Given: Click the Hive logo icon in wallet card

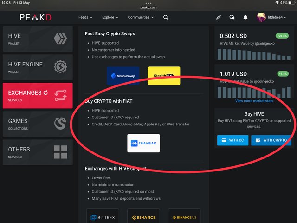Looking at the screenshot, I should tap(60, 39).
